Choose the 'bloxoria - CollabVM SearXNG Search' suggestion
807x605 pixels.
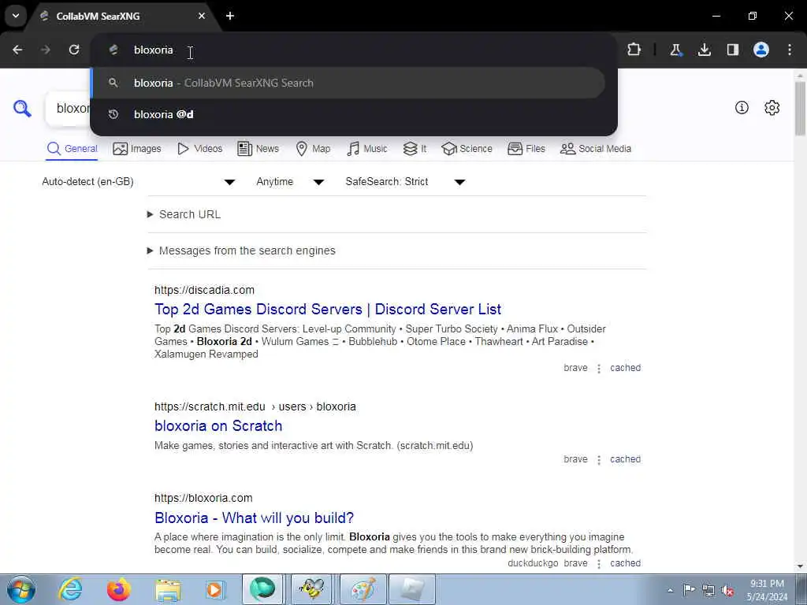(x=348, y=83)
